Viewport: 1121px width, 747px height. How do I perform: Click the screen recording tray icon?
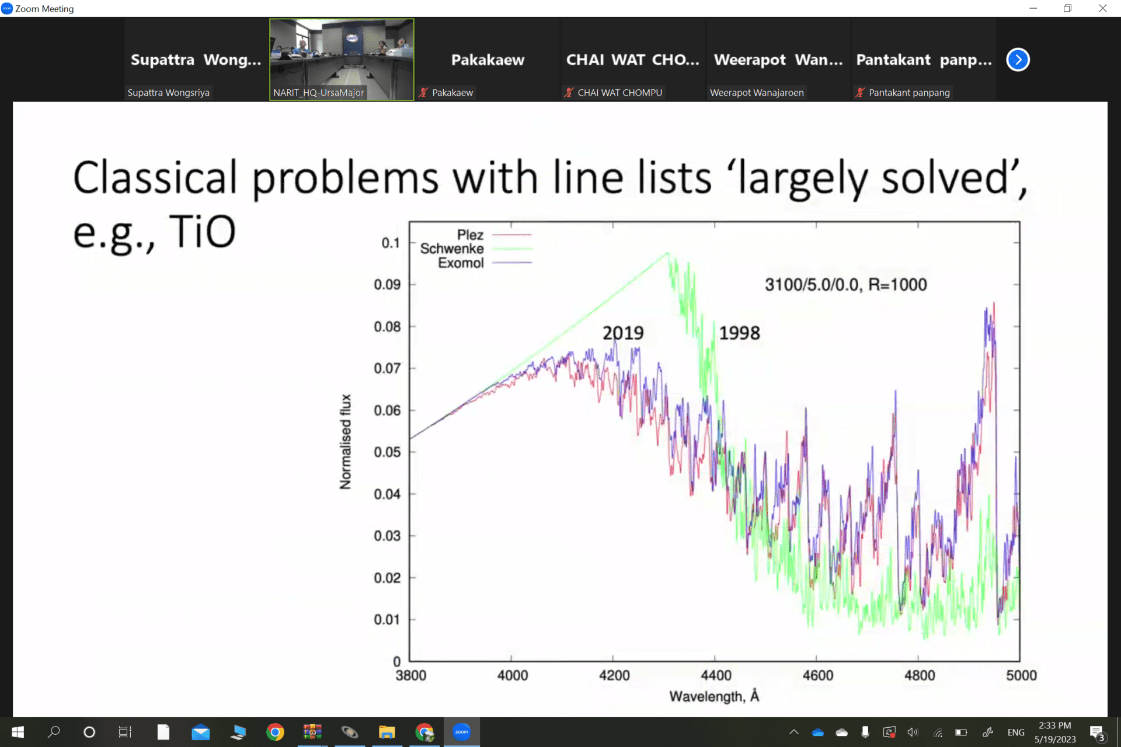tap(889, 732)
